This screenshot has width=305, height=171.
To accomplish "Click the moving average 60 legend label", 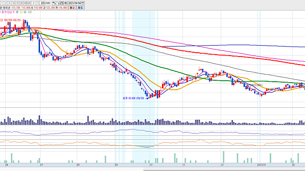I will pos(25,12).
